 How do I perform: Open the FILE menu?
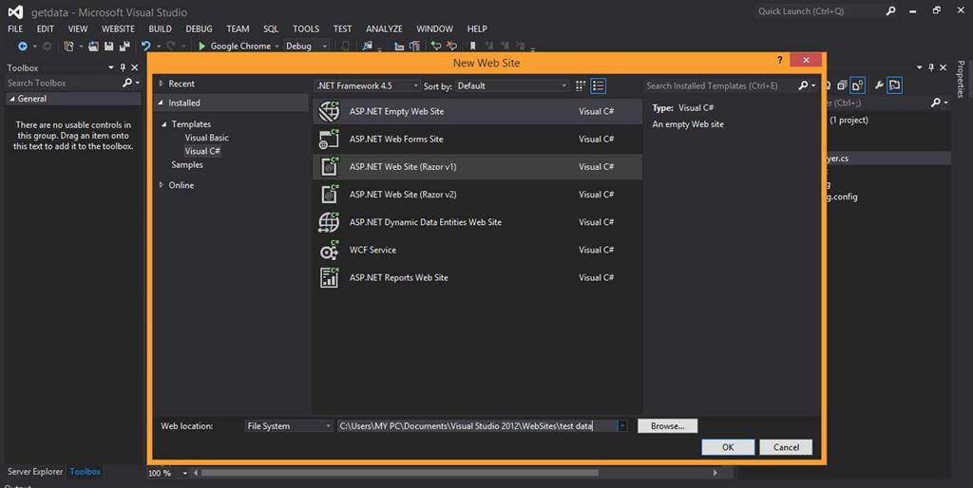(x=15, y=28)
